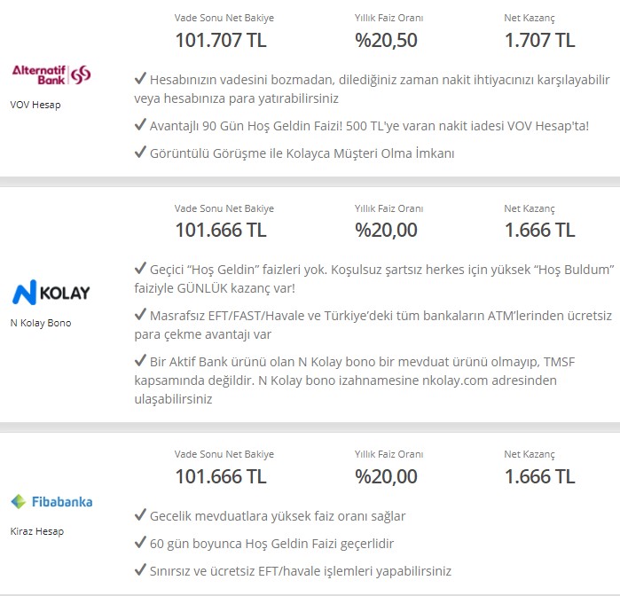Image resolution: width=620 pixels, height=596 pixels.
Task: Select the %20,50 annual interest rate
Action: click(x=386, y=40)
